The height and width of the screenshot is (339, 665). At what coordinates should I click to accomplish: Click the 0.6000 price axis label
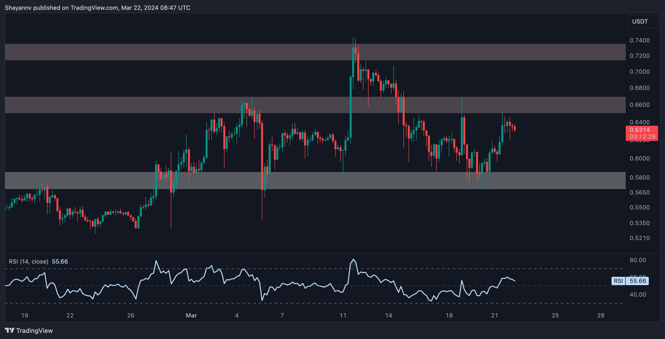640,158
